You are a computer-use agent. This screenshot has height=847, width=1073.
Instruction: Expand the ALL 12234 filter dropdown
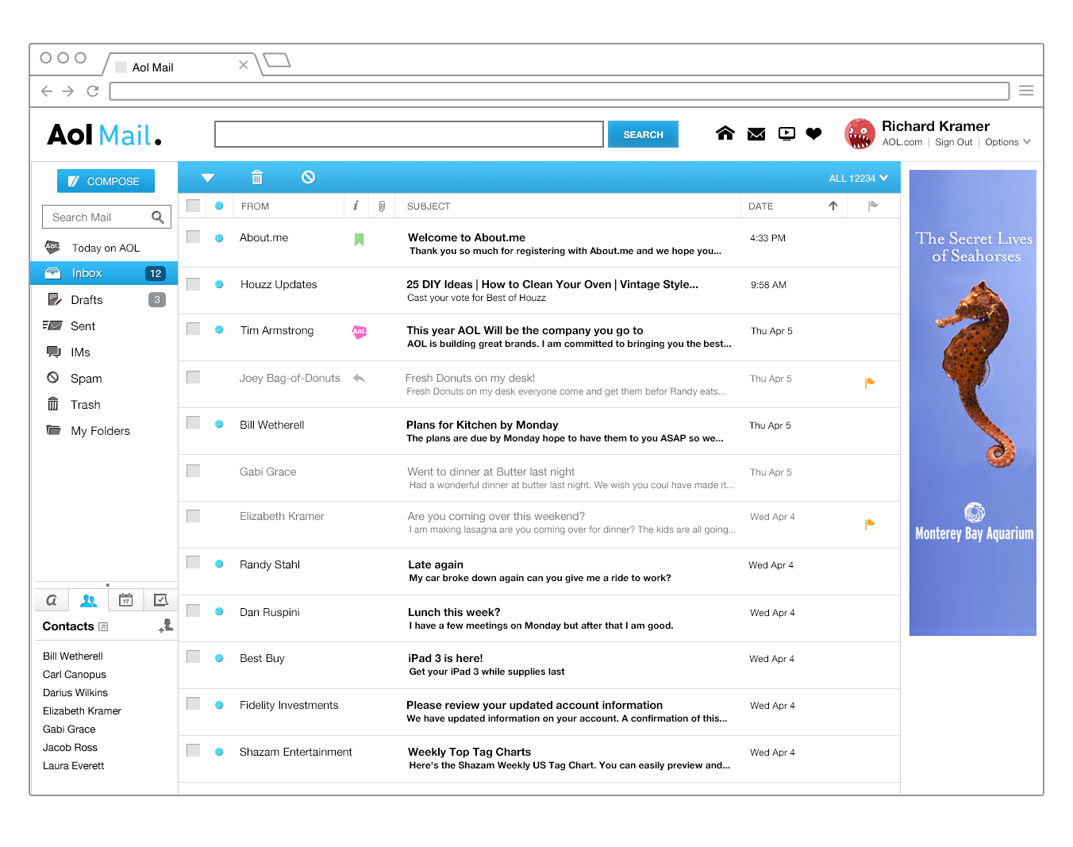click(x=858, y=179)
